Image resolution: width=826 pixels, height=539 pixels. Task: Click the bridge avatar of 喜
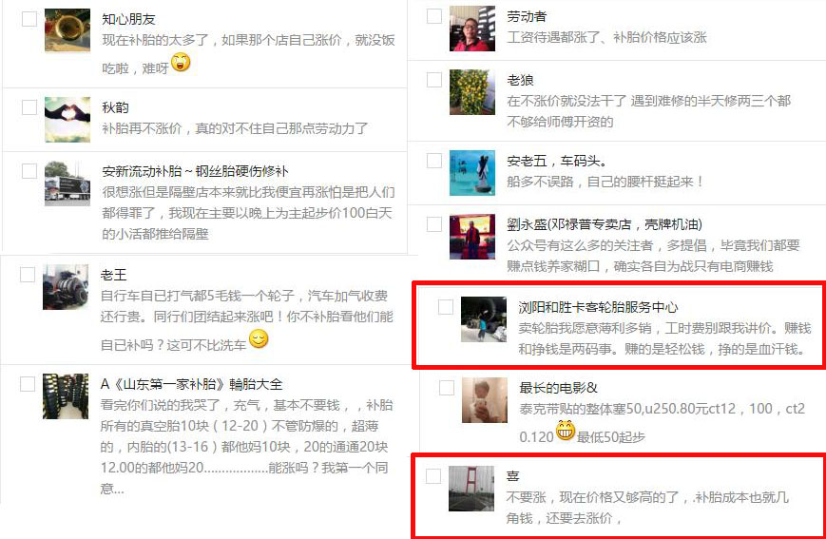pos(471,489)
